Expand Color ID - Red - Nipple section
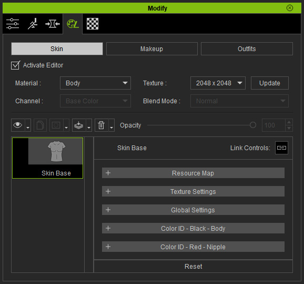Viewport: 304px width, 284px height. coord(193,247)
